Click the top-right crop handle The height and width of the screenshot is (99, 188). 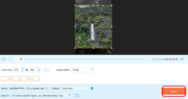(112, 5)
